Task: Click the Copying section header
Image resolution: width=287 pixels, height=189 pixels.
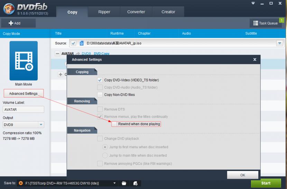Action: coord(82,72)
